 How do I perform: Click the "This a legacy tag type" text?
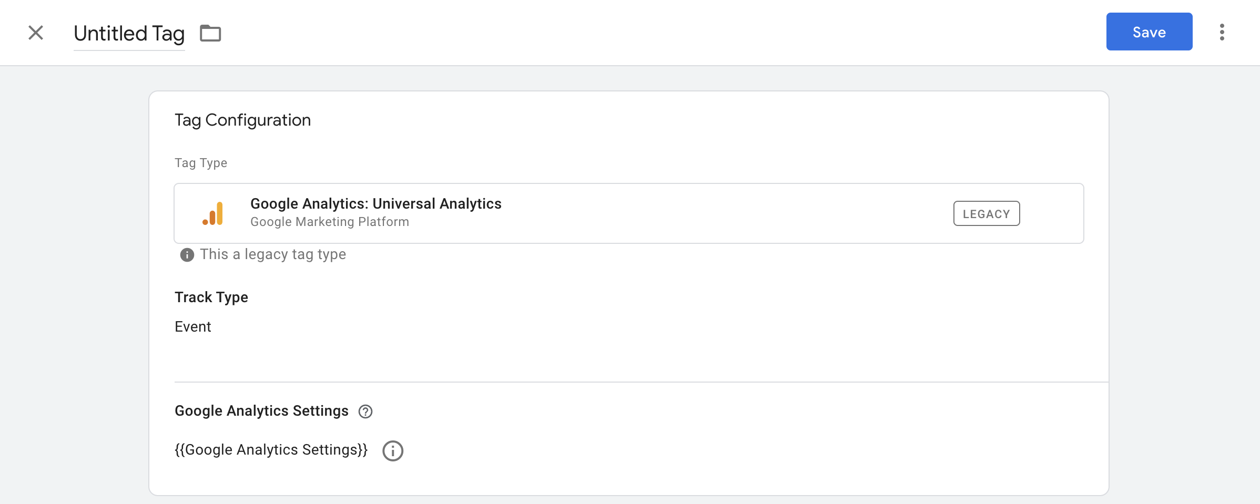coord(273,254)
